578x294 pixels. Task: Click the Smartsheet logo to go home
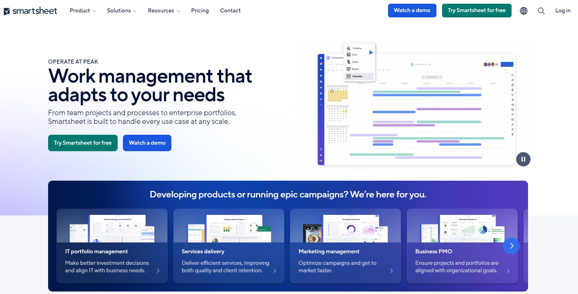[30, 11]
